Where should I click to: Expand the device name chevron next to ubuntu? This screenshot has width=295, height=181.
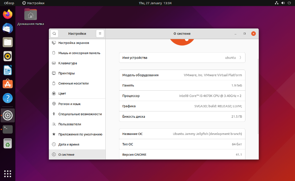point(241,58)
